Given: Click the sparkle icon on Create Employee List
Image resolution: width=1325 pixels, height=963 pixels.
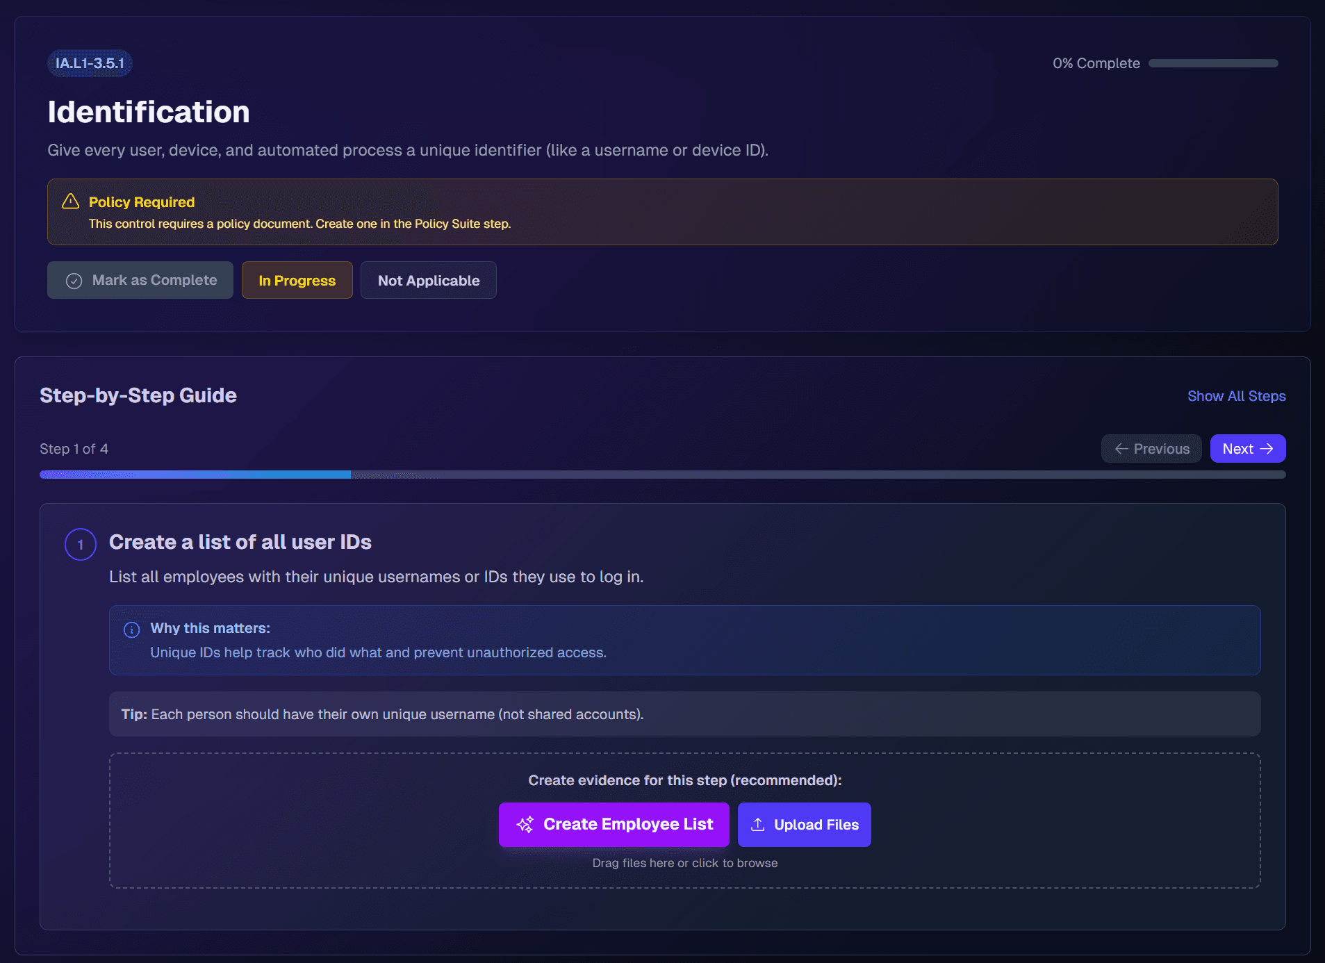Looking at the screenshot, I should point(525,824).
